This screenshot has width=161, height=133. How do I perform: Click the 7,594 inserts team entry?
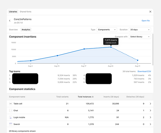(x=64, y=79)
